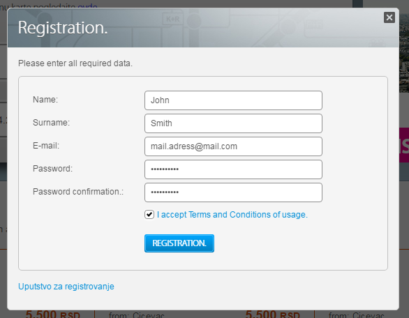
Task: Click the Password confirmation label
Action: (78, 192)
